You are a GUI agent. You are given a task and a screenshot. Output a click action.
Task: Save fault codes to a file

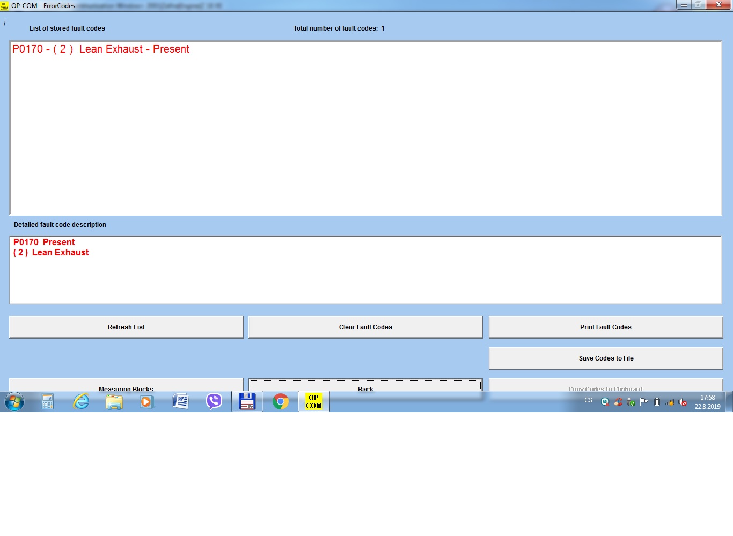pyautogui.click(x=605, y=358)
